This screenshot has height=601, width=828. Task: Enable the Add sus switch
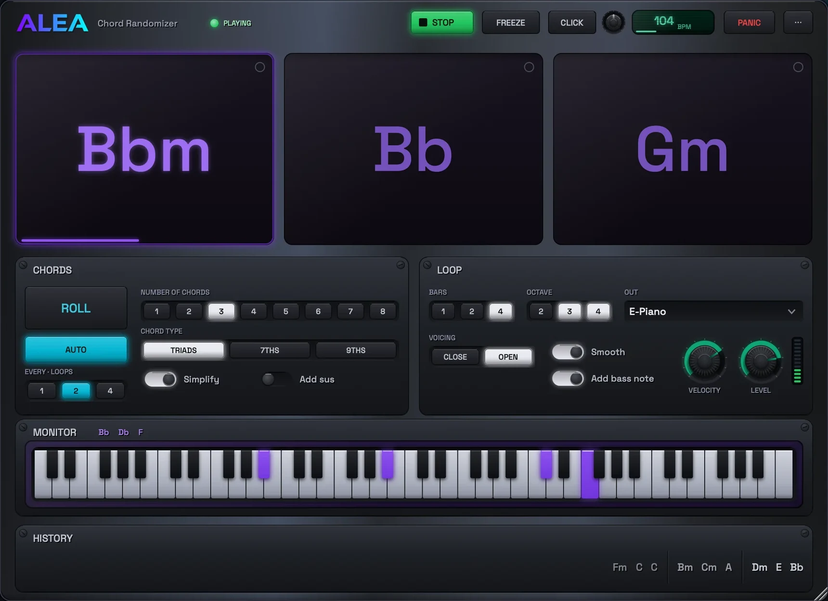tap(276, 379)
